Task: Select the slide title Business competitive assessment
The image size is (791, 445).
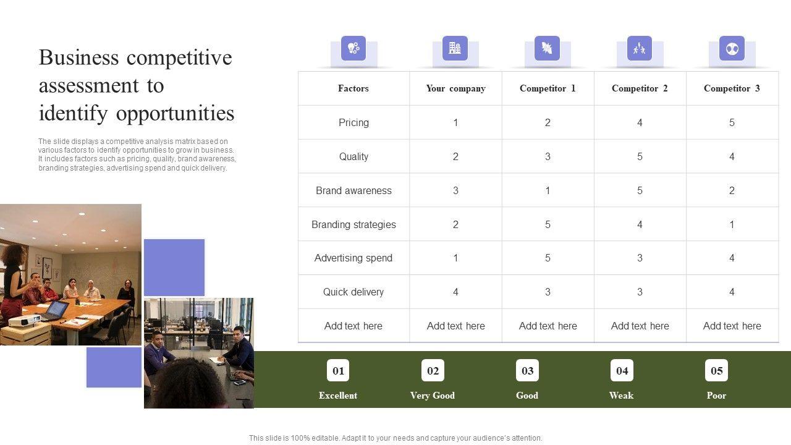Action: 137,85
